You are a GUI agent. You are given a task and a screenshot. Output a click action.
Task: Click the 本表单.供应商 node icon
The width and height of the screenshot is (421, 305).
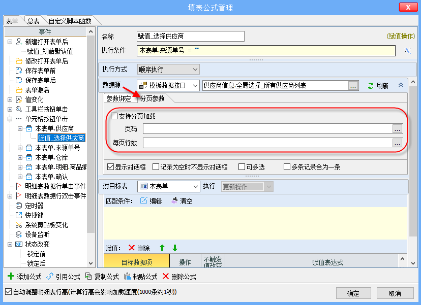tap(29, 128)
